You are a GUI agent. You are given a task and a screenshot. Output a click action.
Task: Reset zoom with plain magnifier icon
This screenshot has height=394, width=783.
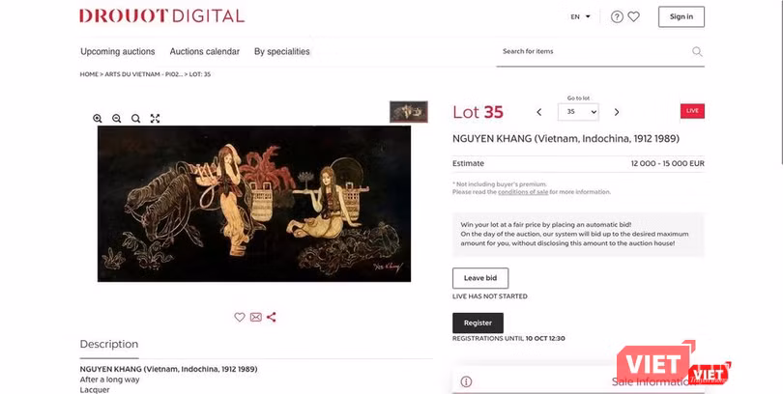pos(136,118)
